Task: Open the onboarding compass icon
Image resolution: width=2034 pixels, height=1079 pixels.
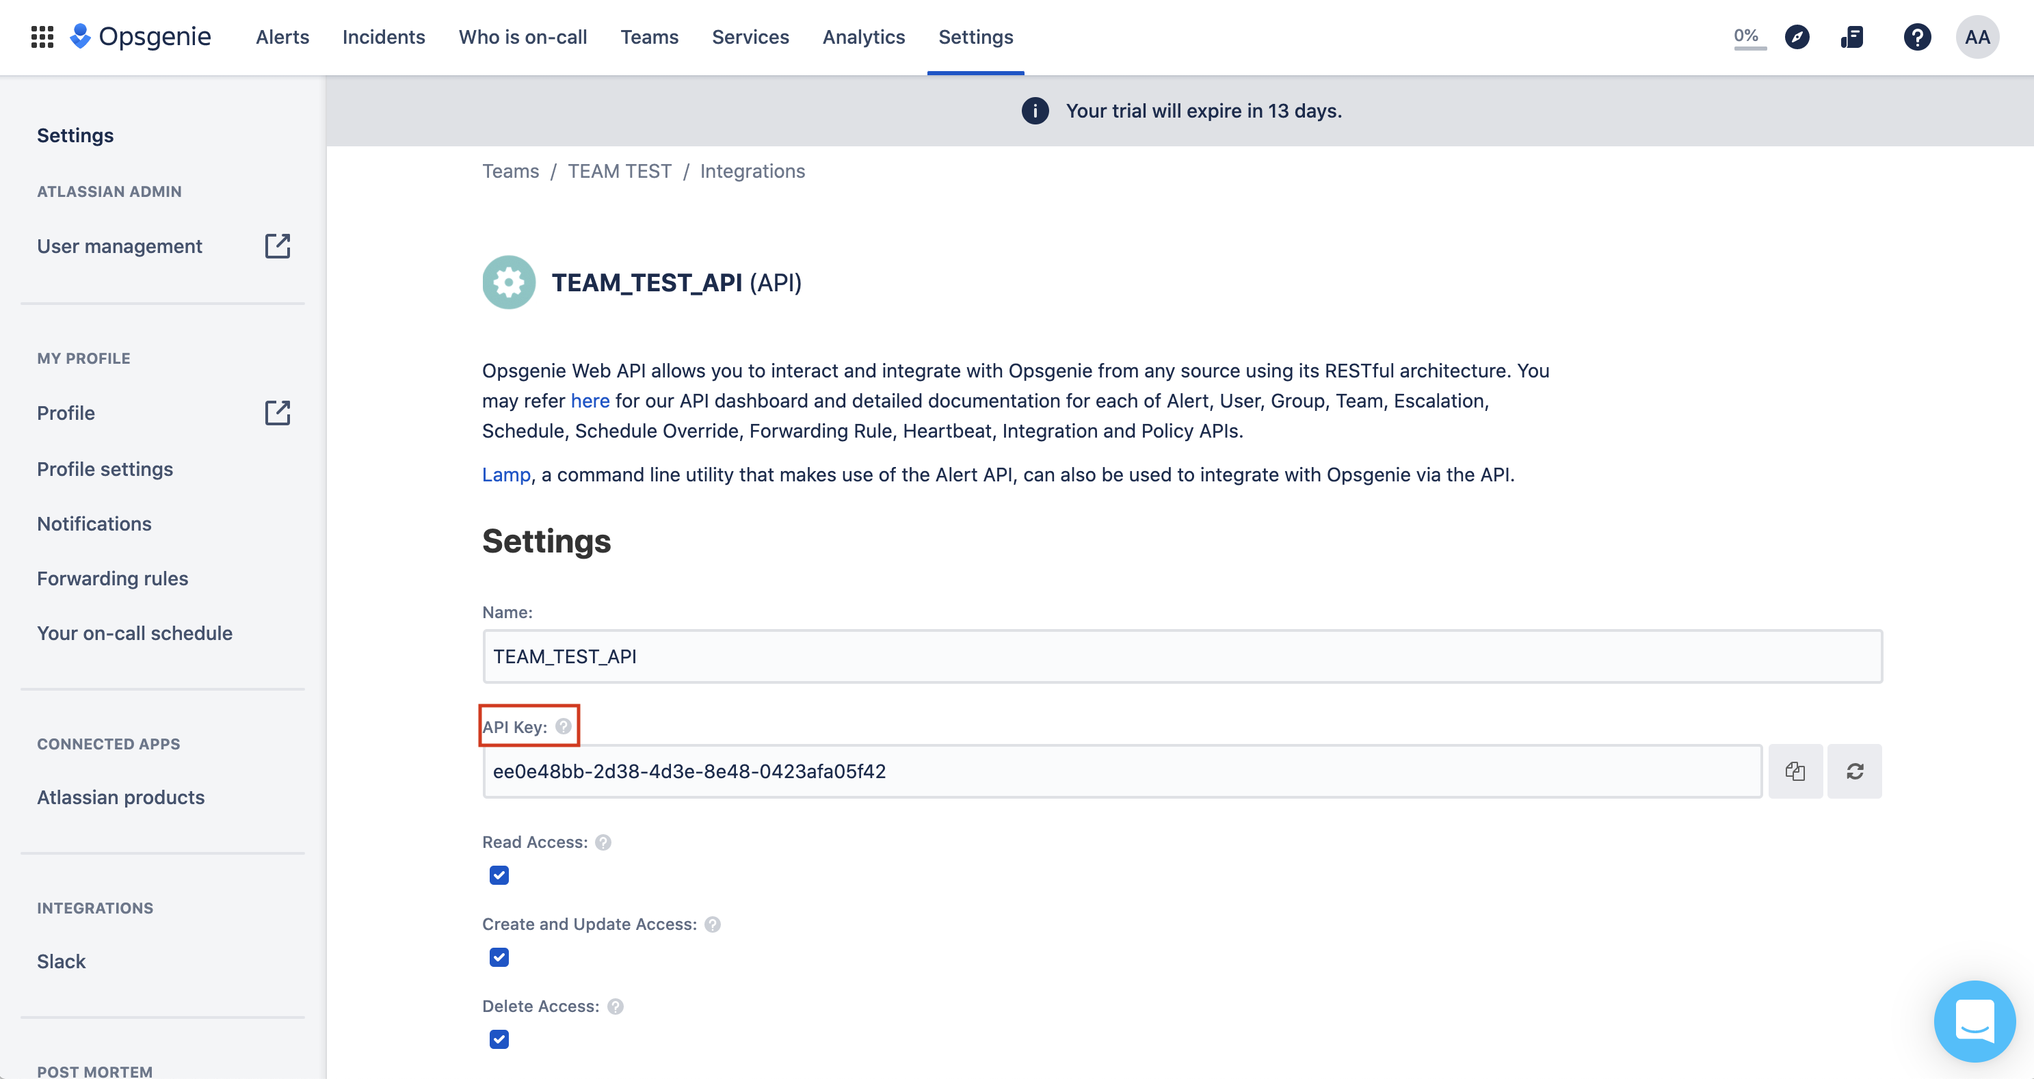Action: [x=1798, y=37]
